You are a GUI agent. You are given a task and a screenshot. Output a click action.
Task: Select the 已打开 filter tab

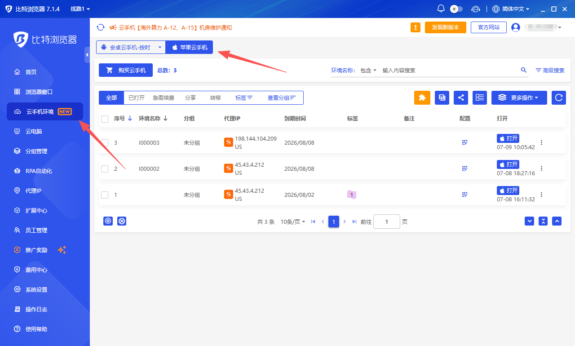coord(137,98)
